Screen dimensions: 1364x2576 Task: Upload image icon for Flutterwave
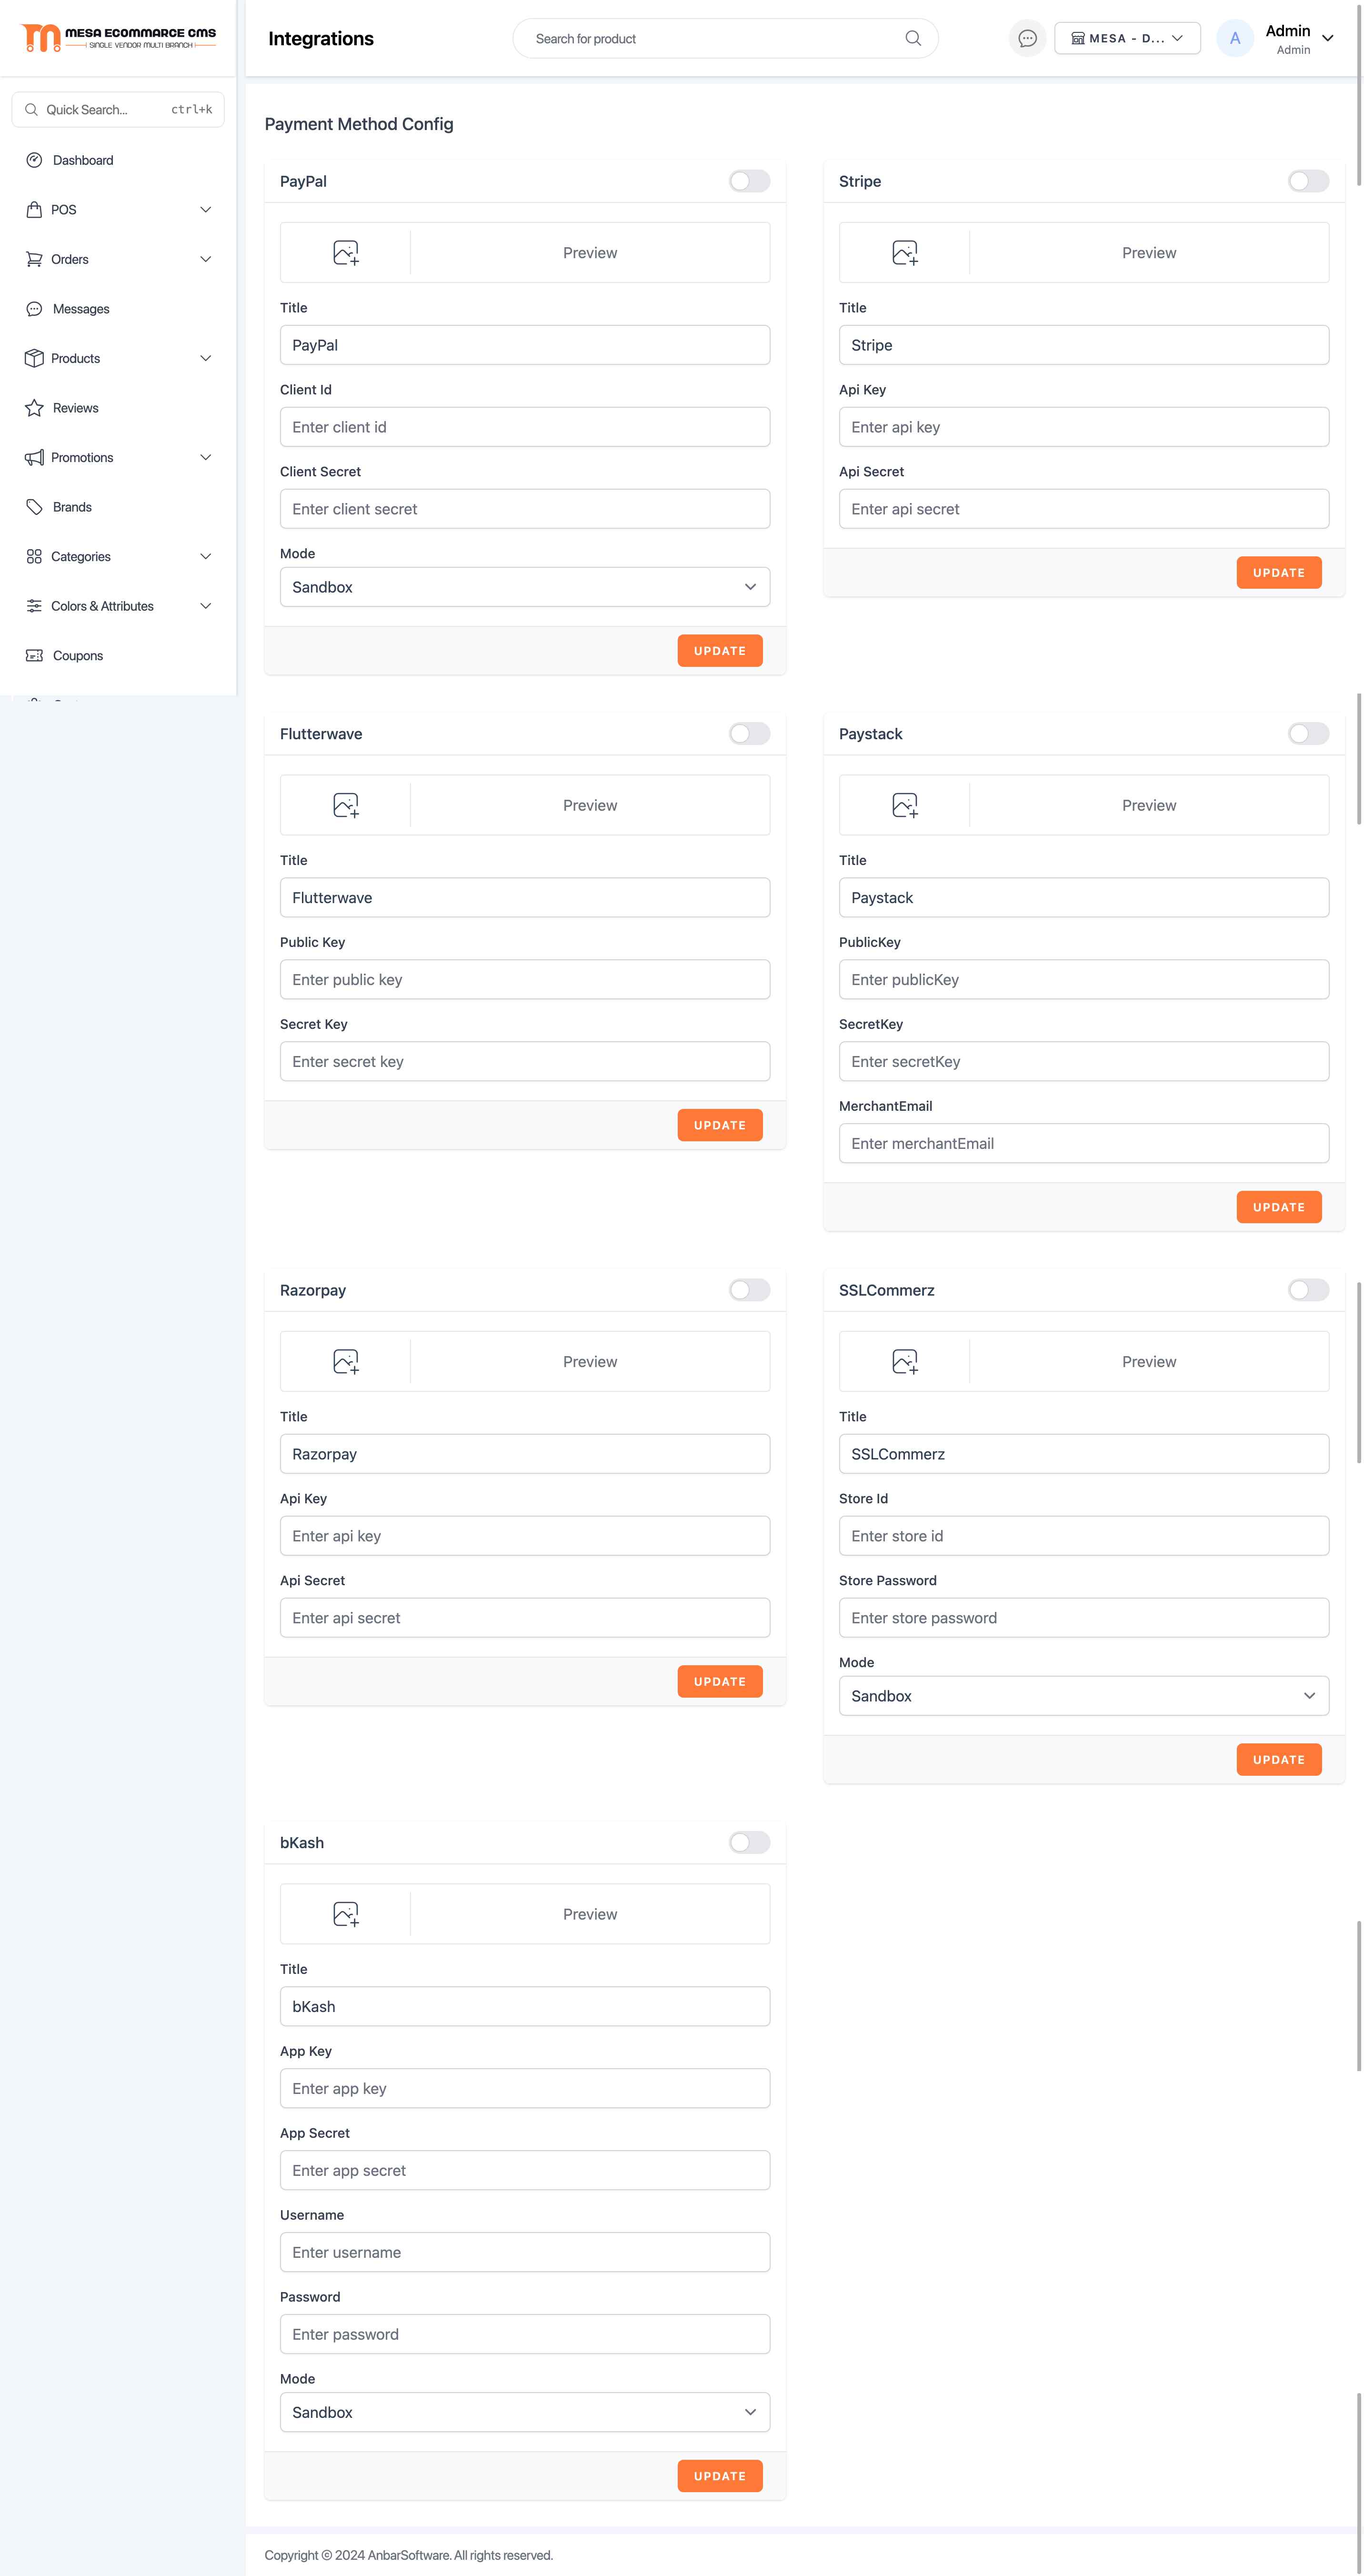(x=346, y=805)
